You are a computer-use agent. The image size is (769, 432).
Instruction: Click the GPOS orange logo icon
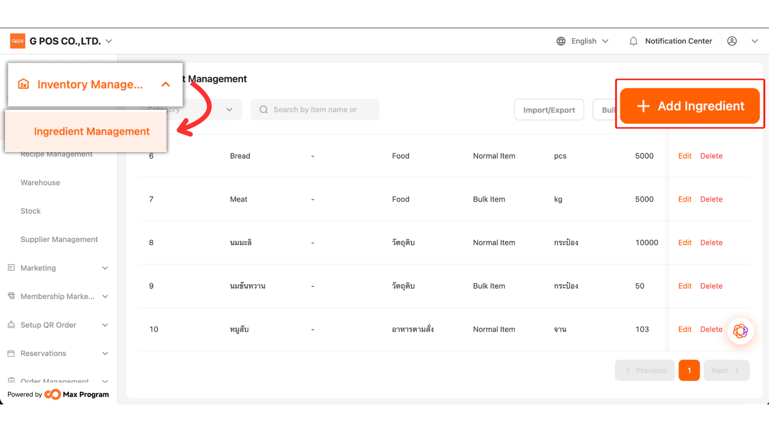tap(18, 41)
